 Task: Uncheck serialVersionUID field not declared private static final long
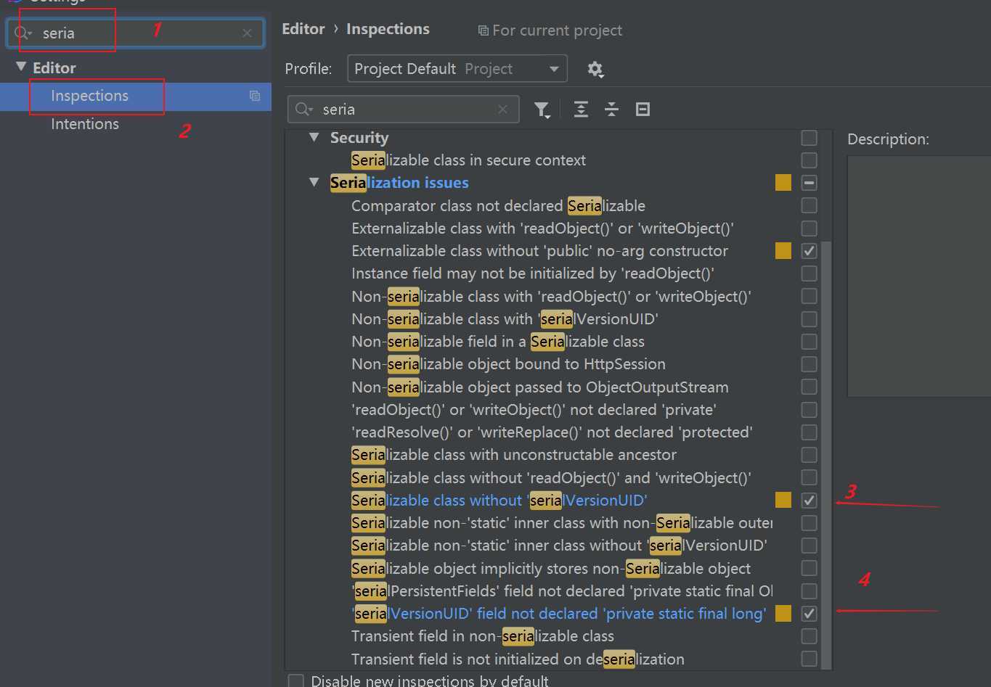pyautogui.click(x=809, y=614)
